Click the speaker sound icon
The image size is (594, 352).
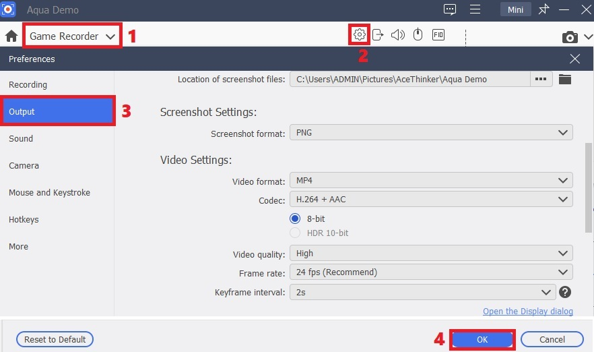coord(398,35)
